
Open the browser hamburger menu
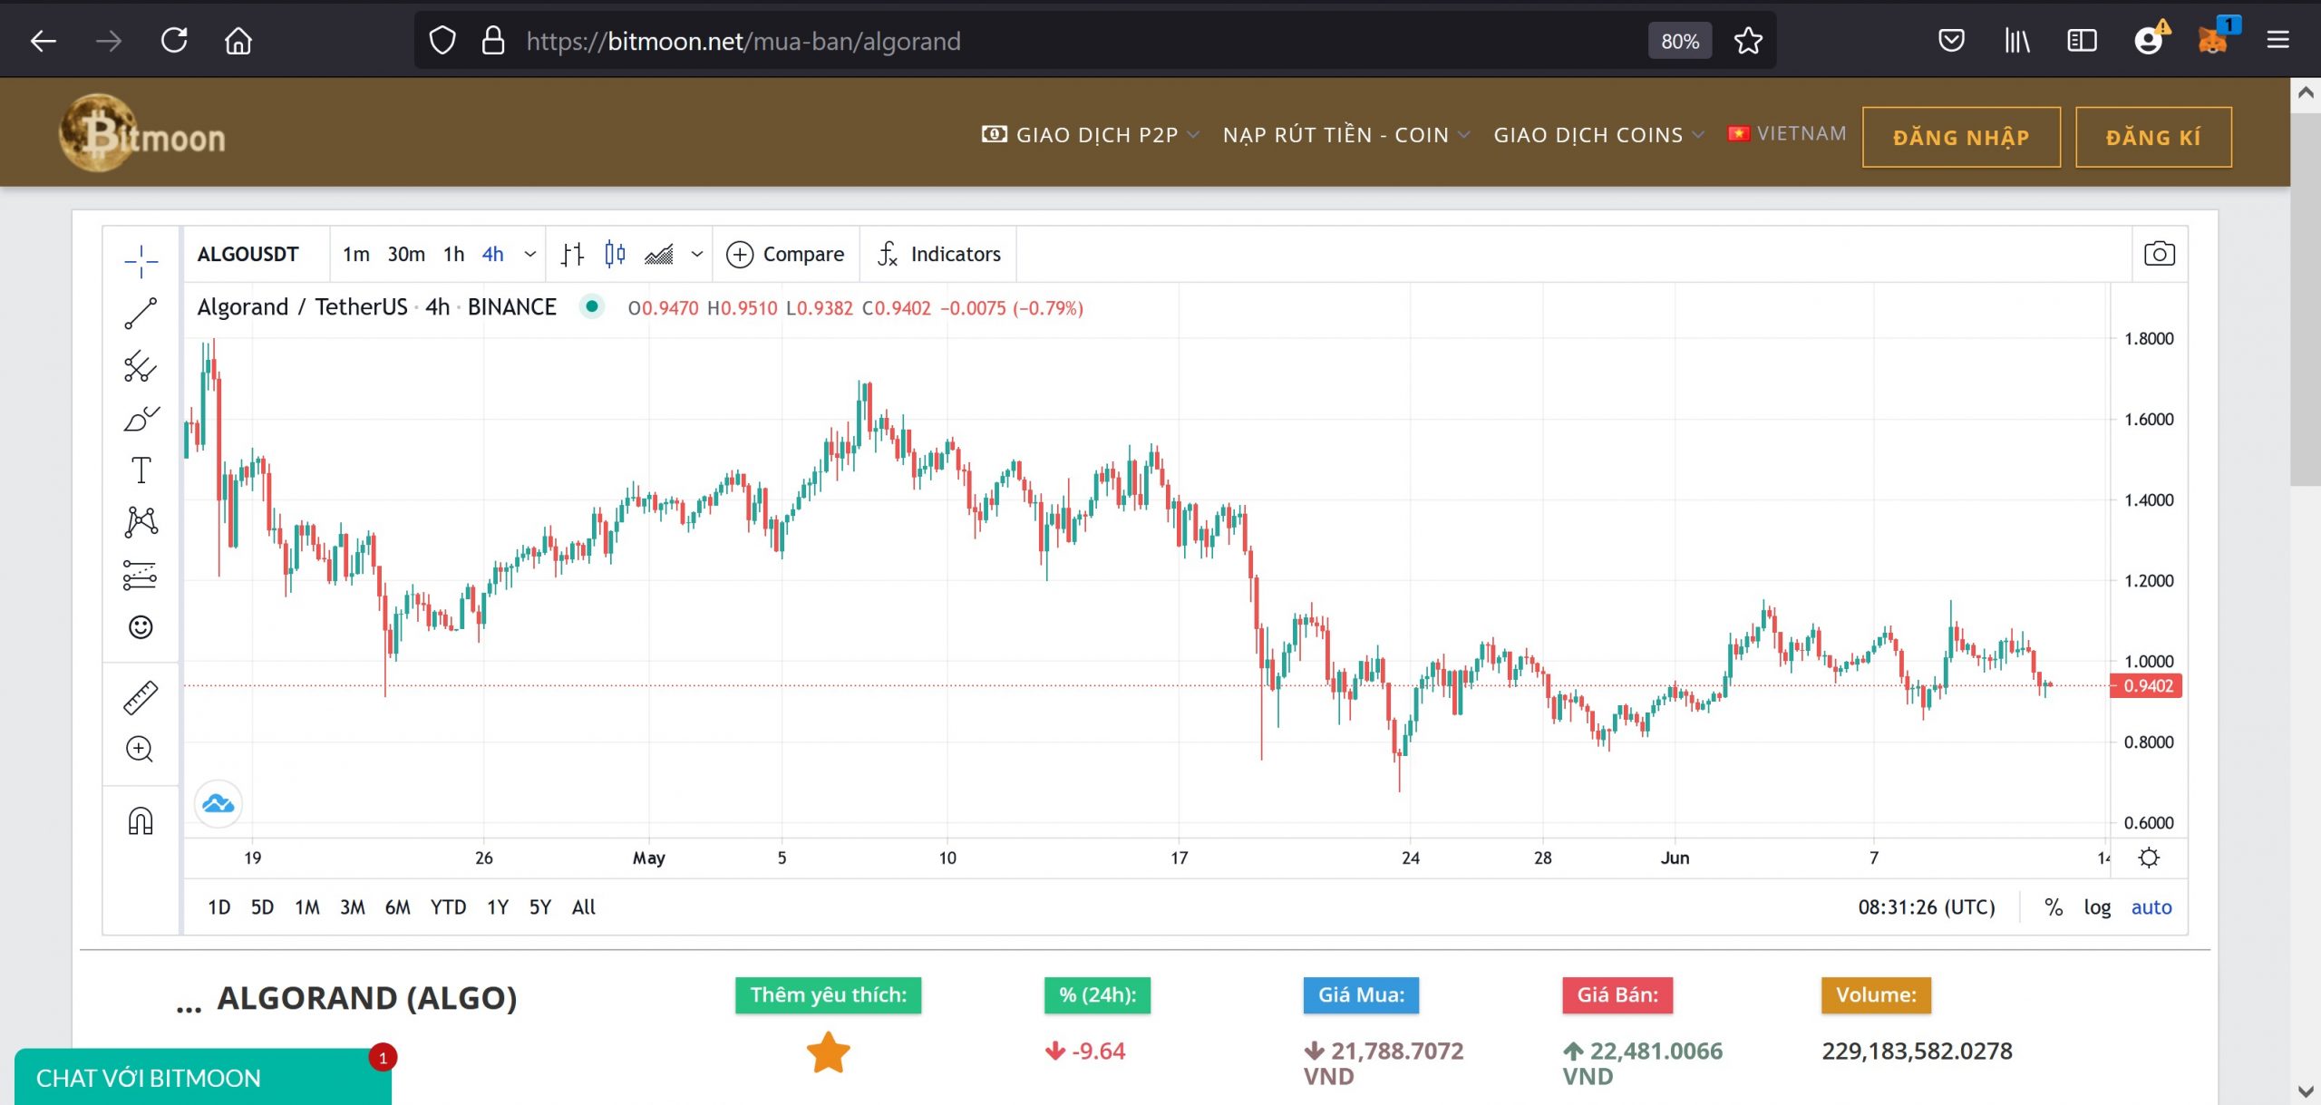2278,41
